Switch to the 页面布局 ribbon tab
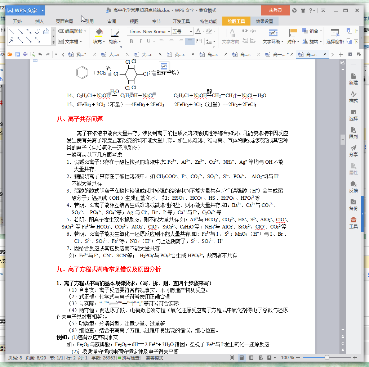This screenshot has height=367, width=369. (x=64, y=21)
